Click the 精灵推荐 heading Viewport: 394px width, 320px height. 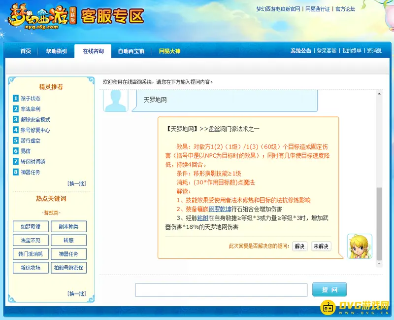tap(51, 87)
